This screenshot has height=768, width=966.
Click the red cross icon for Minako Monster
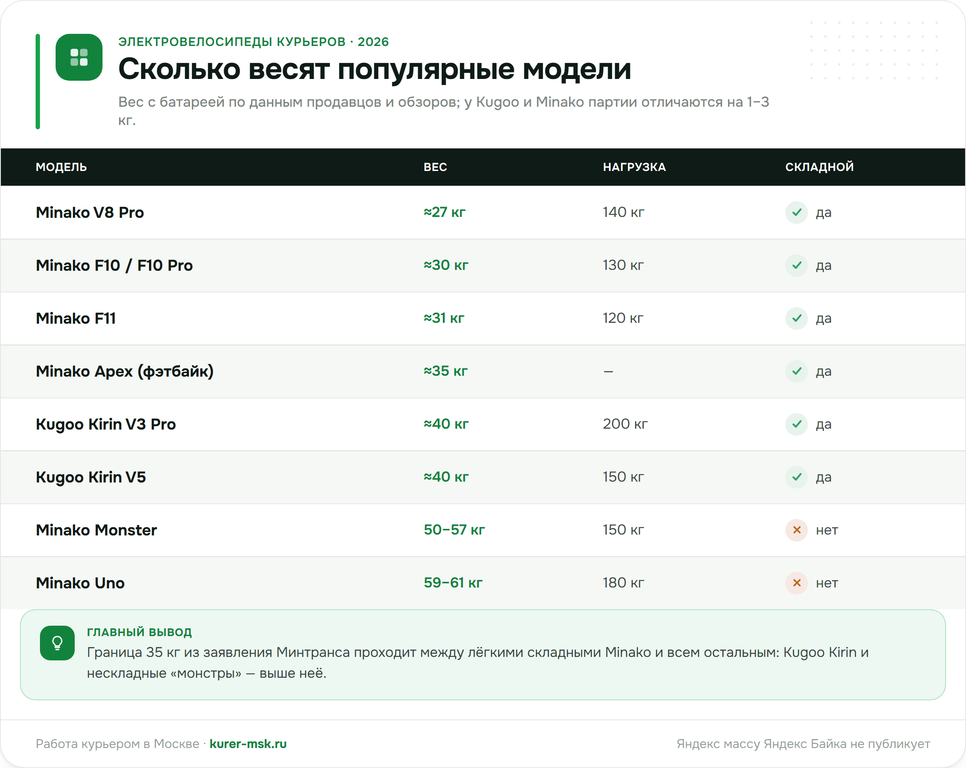click(797, 530)
